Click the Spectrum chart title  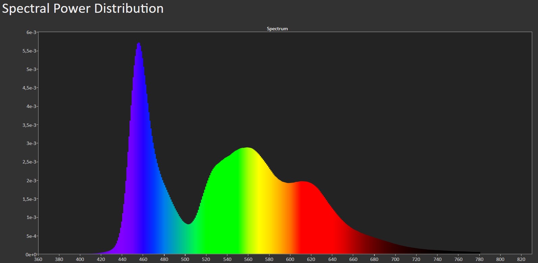pyautogui.click(x=277, y=29)
